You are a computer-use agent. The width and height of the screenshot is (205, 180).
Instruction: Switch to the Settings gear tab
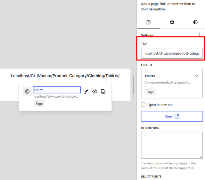[172, 22]
